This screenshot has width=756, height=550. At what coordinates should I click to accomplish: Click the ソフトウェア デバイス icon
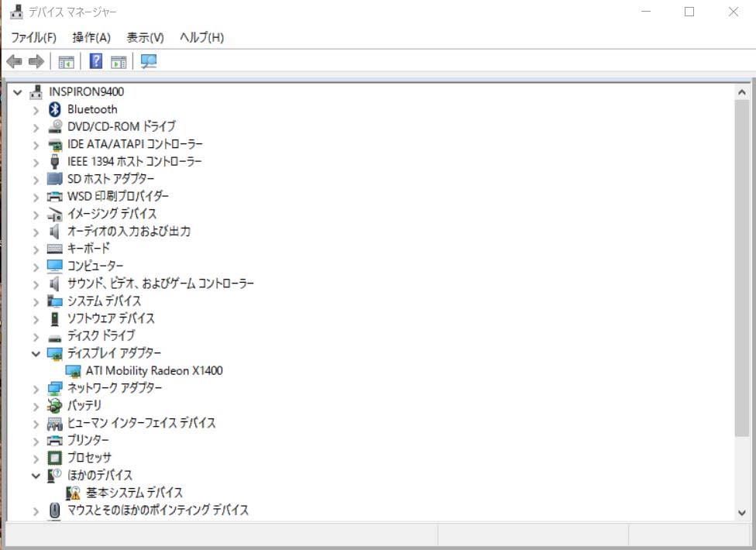coord(54,318)
